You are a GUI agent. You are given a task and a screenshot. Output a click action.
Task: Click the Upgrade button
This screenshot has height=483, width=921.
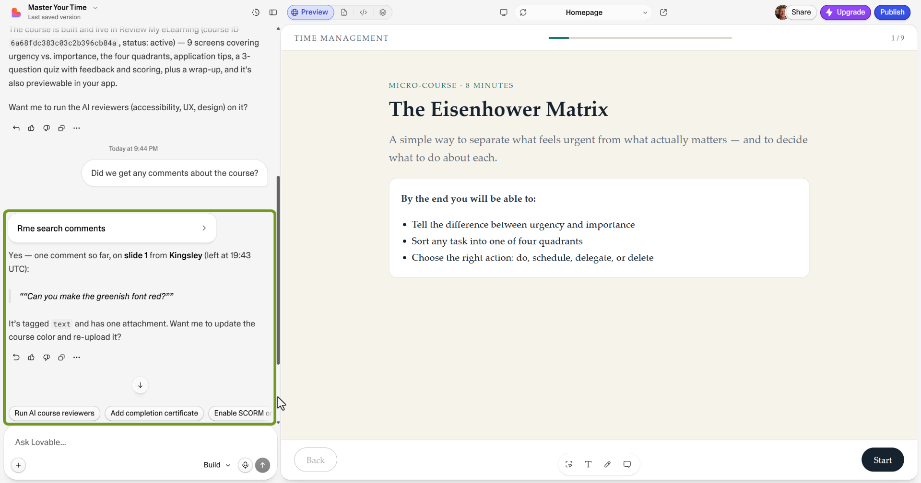[x=845, y=12]
